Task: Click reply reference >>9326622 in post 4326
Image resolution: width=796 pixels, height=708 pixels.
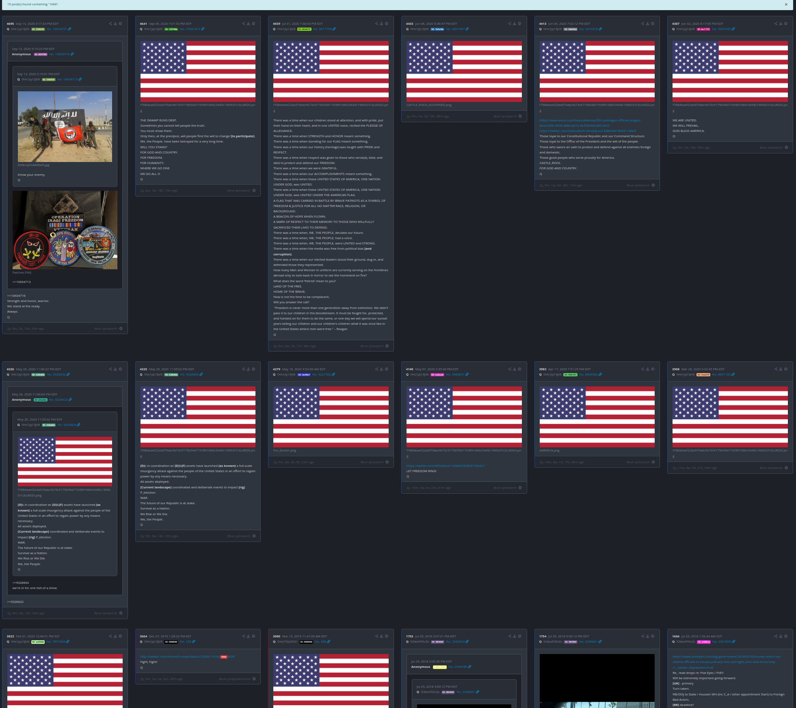Action: pyautogui.click(x=15, y=602)
